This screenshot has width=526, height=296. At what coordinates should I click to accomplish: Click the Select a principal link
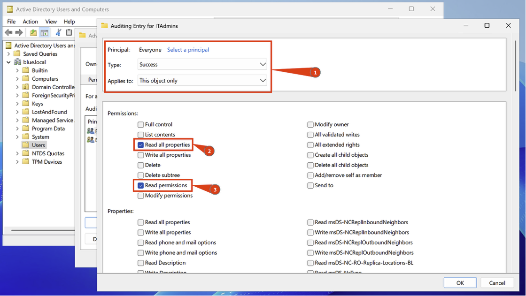coord(188,50)
